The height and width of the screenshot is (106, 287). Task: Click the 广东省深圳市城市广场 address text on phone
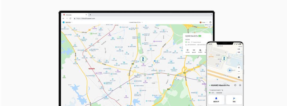(x=216, y=90)
